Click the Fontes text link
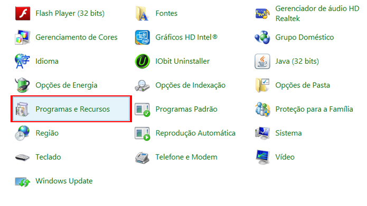Viewport: 367px width, 206px height. tap(166, 13)
